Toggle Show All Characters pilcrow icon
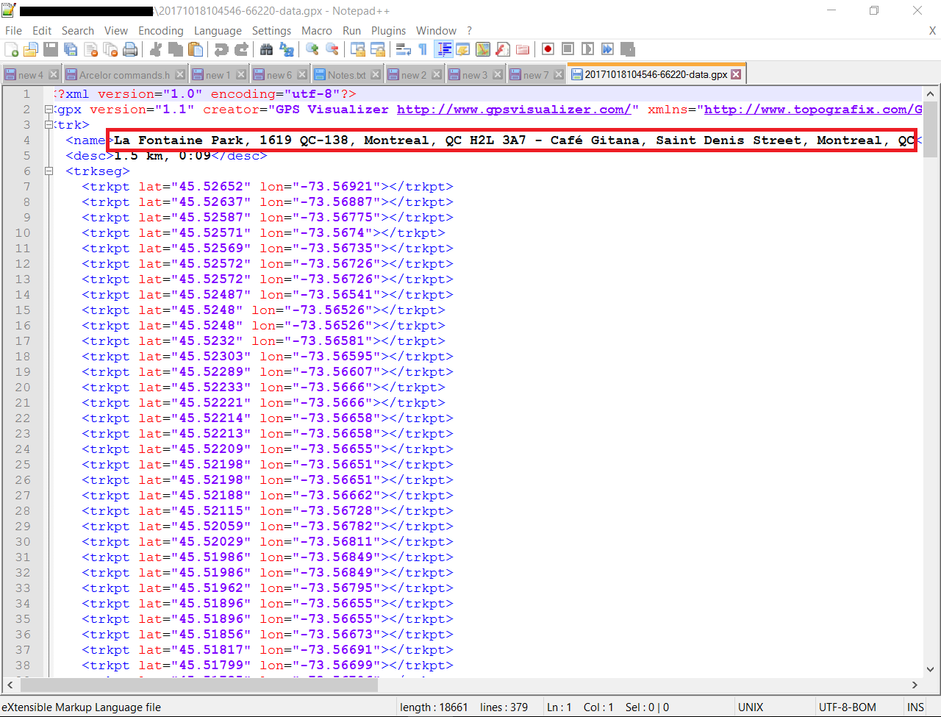Viewport: 941px width, 717px height. coord(423,49)
